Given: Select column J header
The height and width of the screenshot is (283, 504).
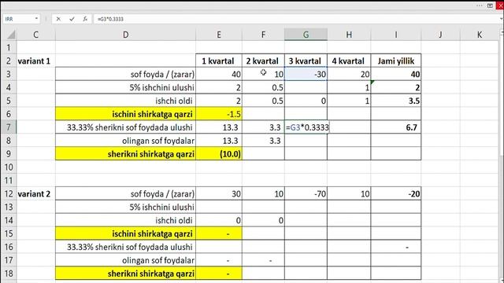Looking at the screenshot, I should tap(440, 35).
